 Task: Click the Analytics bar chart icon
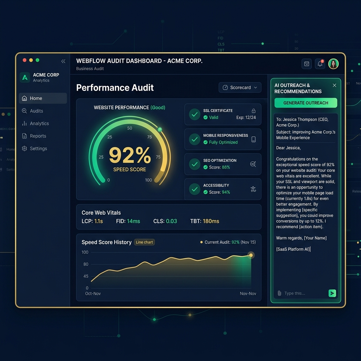24,123
